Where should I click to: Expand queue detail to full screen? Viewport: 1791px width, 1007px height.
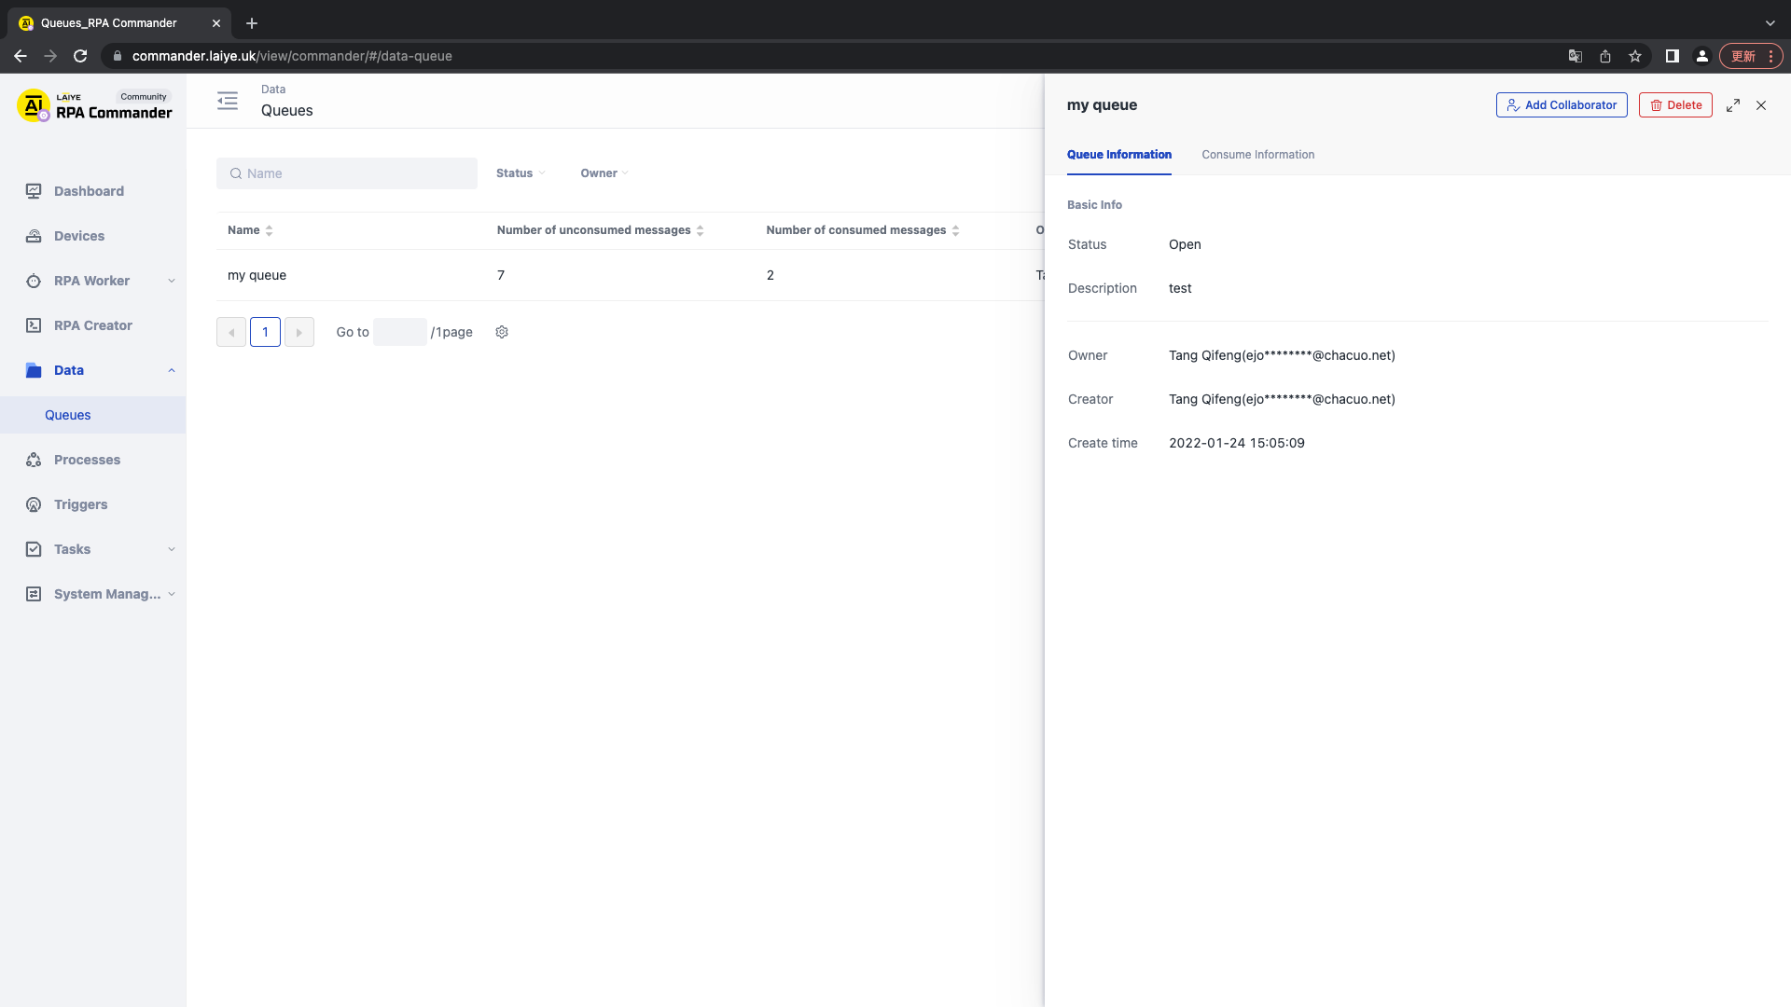pyautogui.click(x=1733, y=105)
